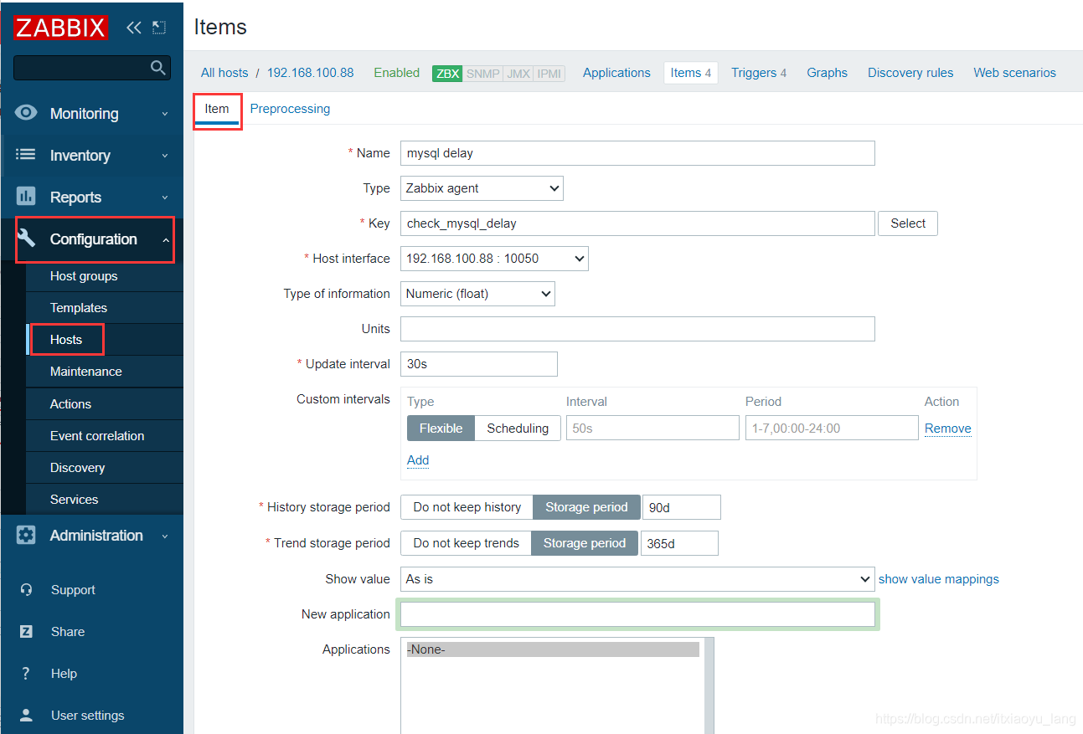Click the IPMI availability badge
This screenshot has width=1083, height=734.
(x=549, y=74)
